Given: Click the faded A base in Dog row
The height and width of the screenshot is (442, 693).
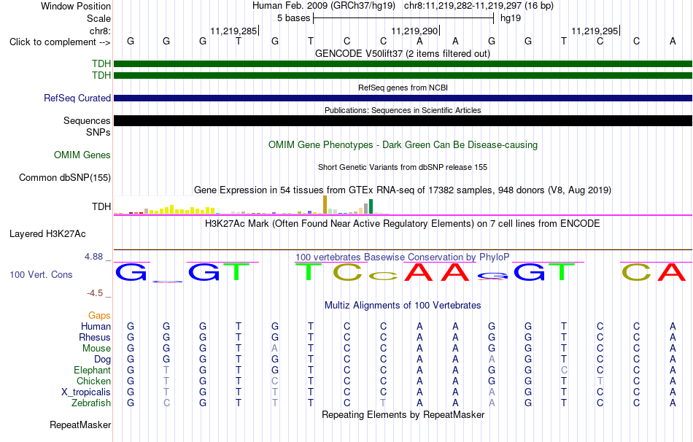Looking at the screenshot, I should coord(492,360).
